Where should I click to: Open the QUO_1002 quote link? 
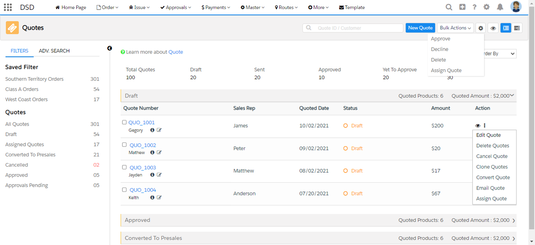pyautogui.click(x=143, y=145)
